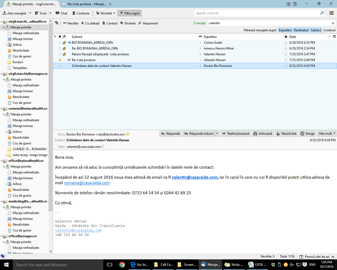This screenshot has height=270, width=337.
Task: Clear the valentin filter text
Action: coord(333,23)
